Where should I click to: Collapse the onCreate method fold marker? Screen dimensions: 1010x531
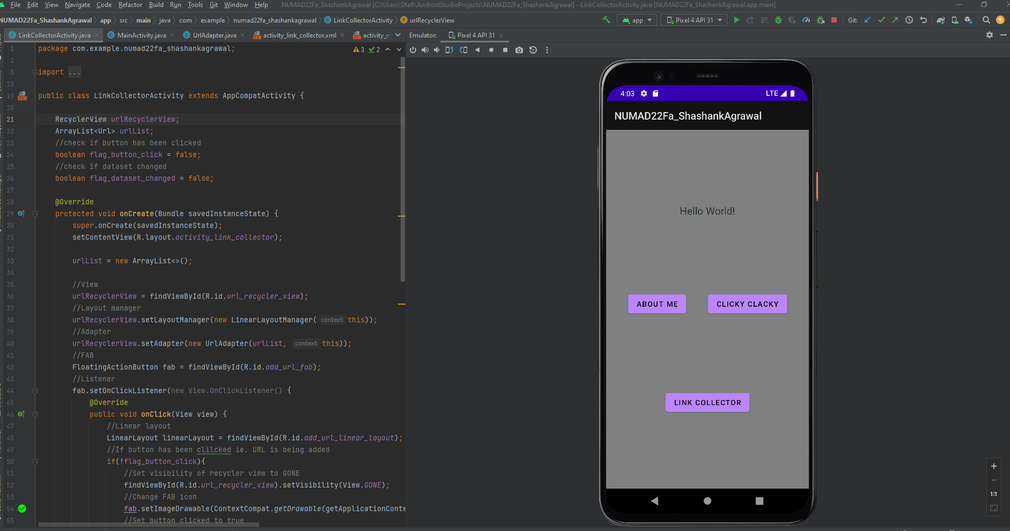[x=35, y=213]
